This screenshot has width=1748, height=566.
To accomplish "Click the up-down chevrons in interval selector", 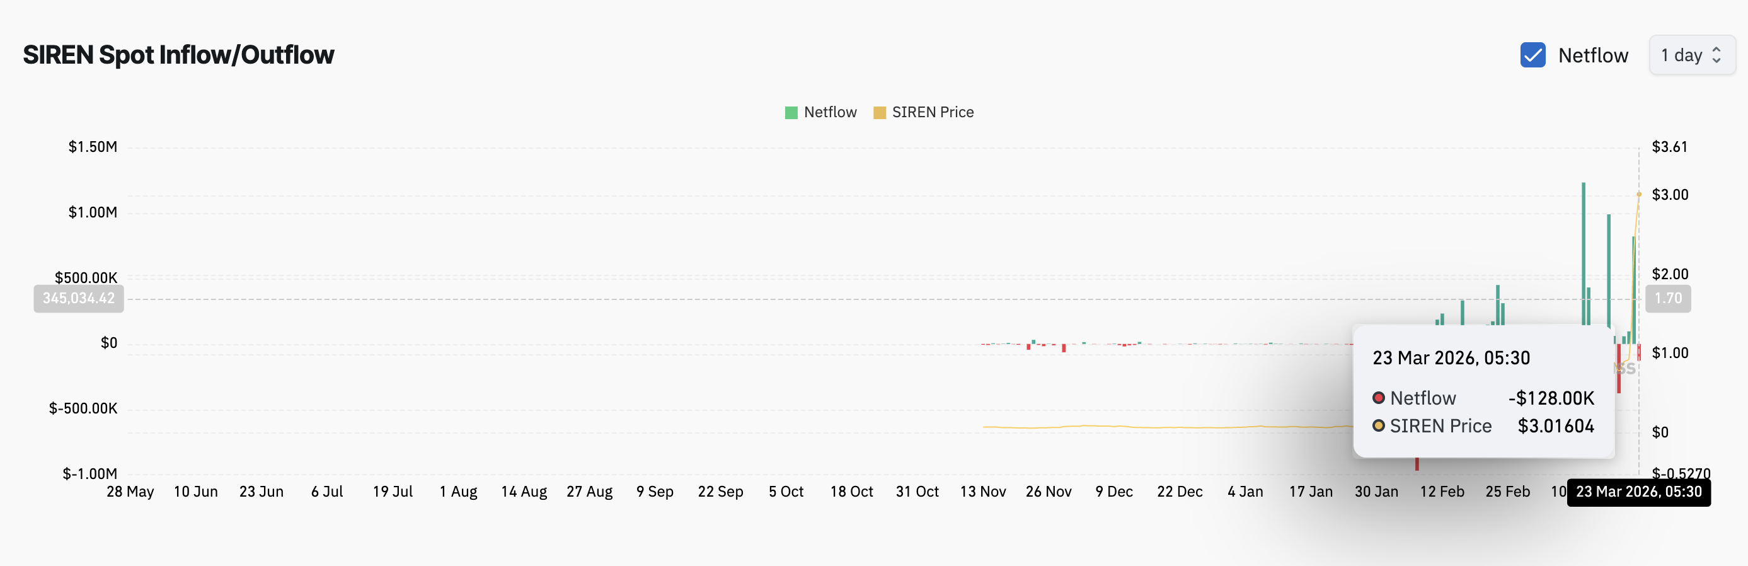I will (1716, 55).
